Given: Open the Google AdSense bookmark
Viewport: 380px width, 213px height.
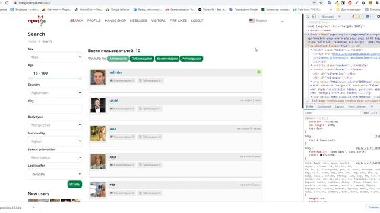Looking at the screenshot, I should tap(118, 9).
